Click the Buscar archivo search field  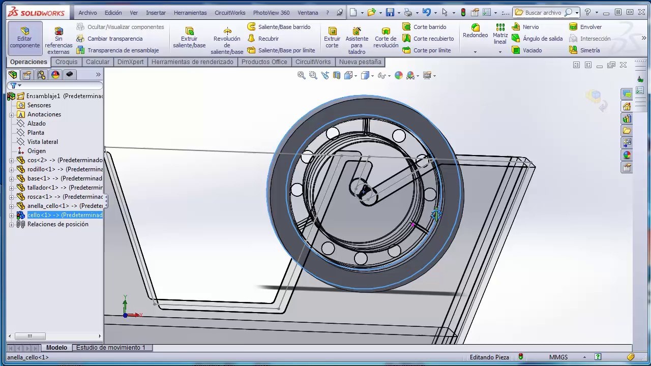pyautogui.click(x=544, y=12)
